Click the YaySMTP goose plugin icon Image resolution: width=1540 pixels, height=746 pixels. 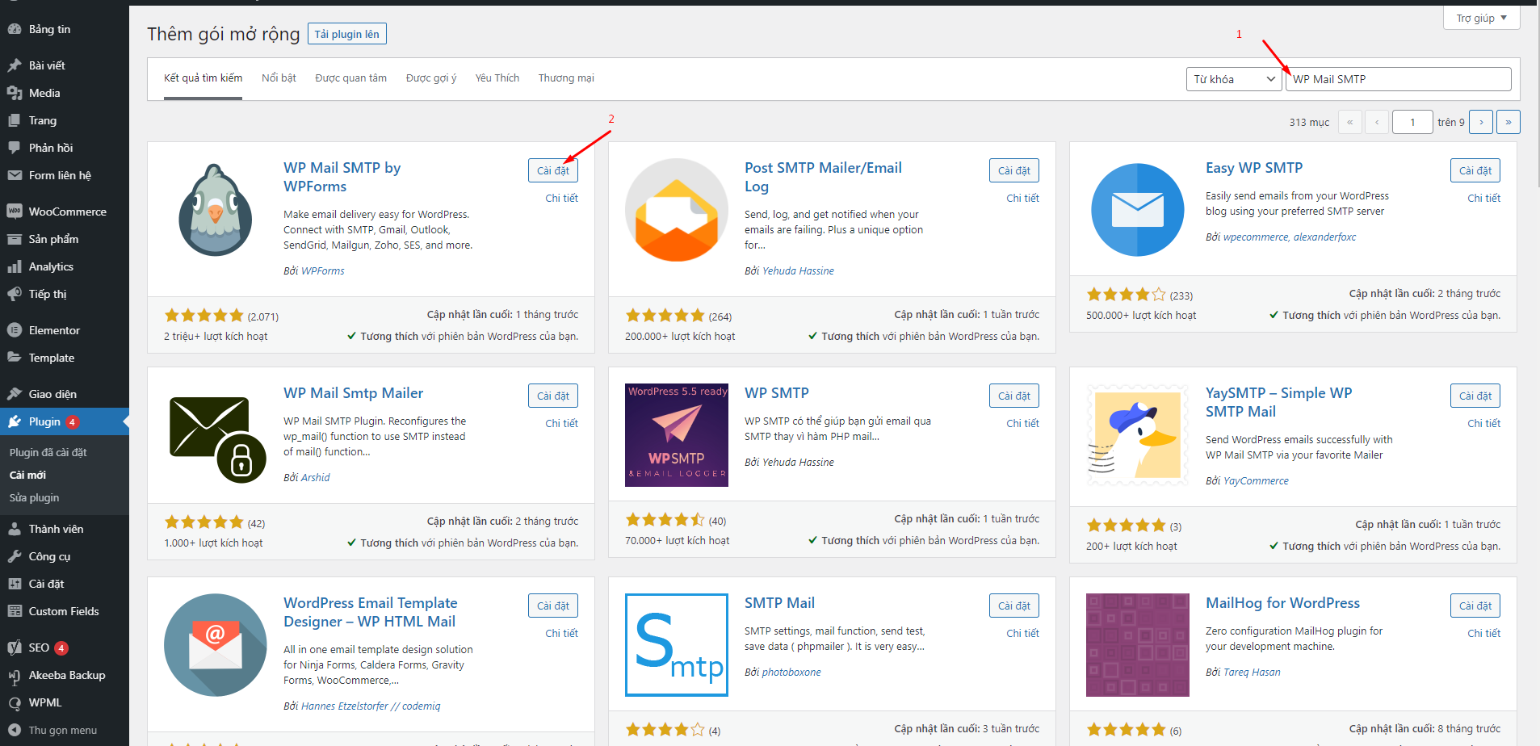(1137, 435)
